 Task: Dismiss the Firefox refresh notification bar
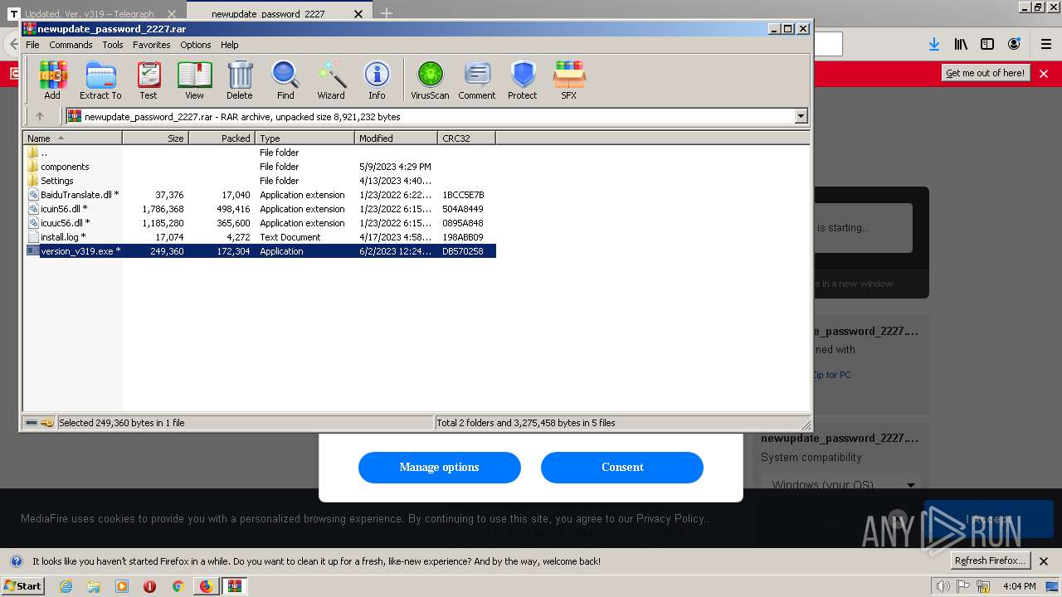point(1044,561)
